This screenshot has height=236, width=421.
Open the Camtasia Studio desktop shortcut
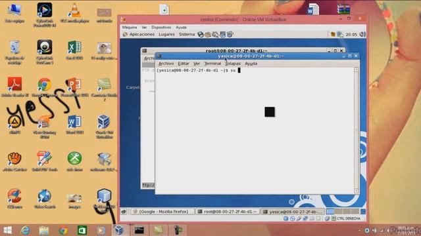(x=104, y=89)
